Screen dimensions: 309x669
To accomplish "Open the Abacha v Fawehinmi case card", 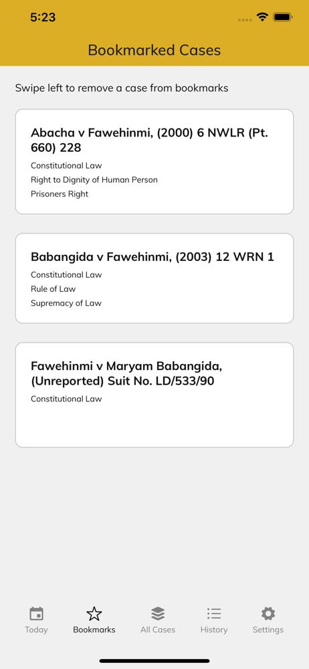I will coord(154,162).
